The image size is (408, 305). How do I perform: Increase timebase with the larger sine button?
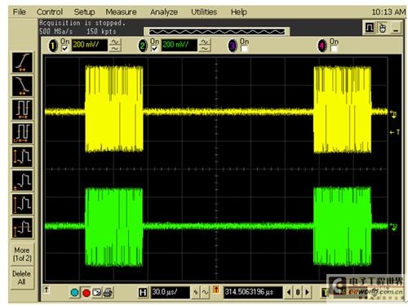click(x=205, y=292)
